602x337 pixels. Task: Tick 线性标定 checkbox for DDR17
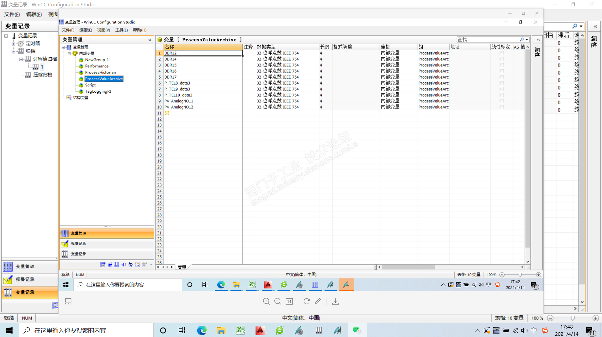click(x=502, y=77)
